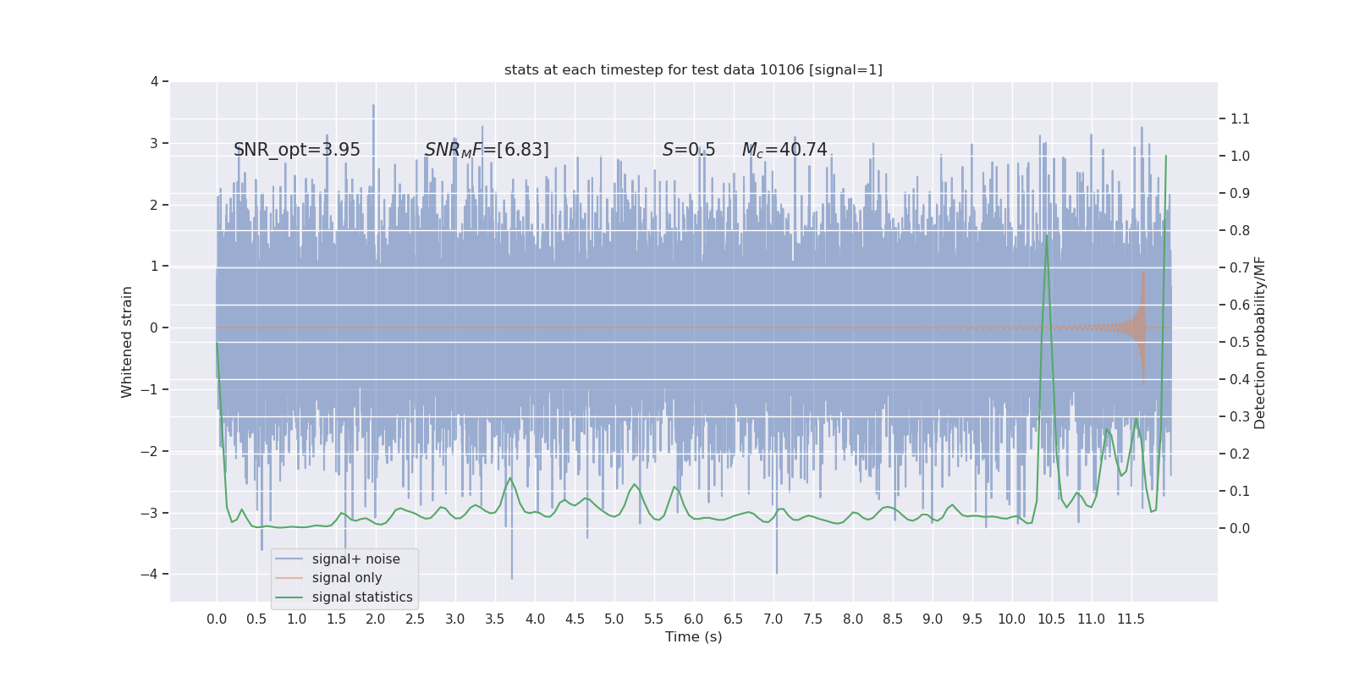Select Detection probability axis tick label 0.0
The width and height of the screenshot is (1354, 677).
click(1240, 528)
